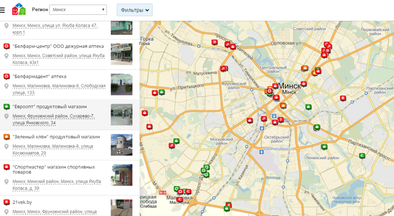Click the аэропорт Минск-1 map icon
394x216 pixels.
[262, 151]
